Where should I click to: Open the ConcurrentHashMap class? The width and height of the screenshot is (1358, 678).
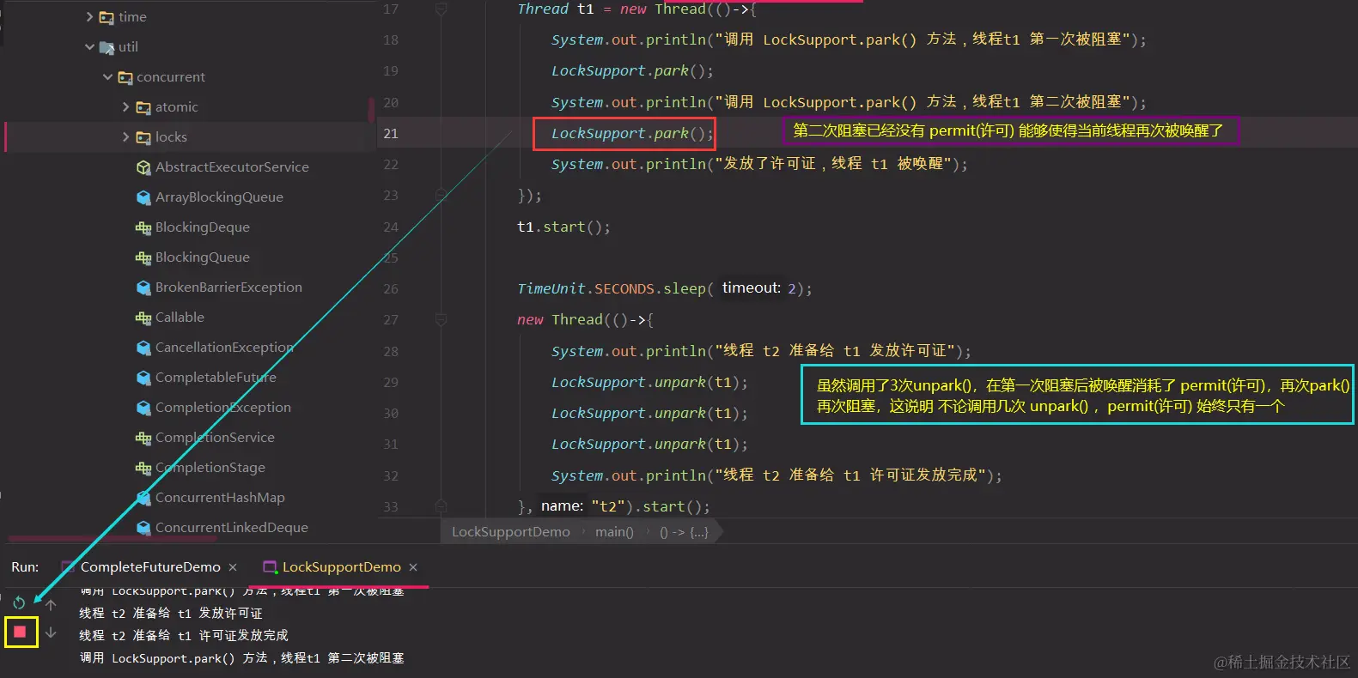tap(220, 498)
